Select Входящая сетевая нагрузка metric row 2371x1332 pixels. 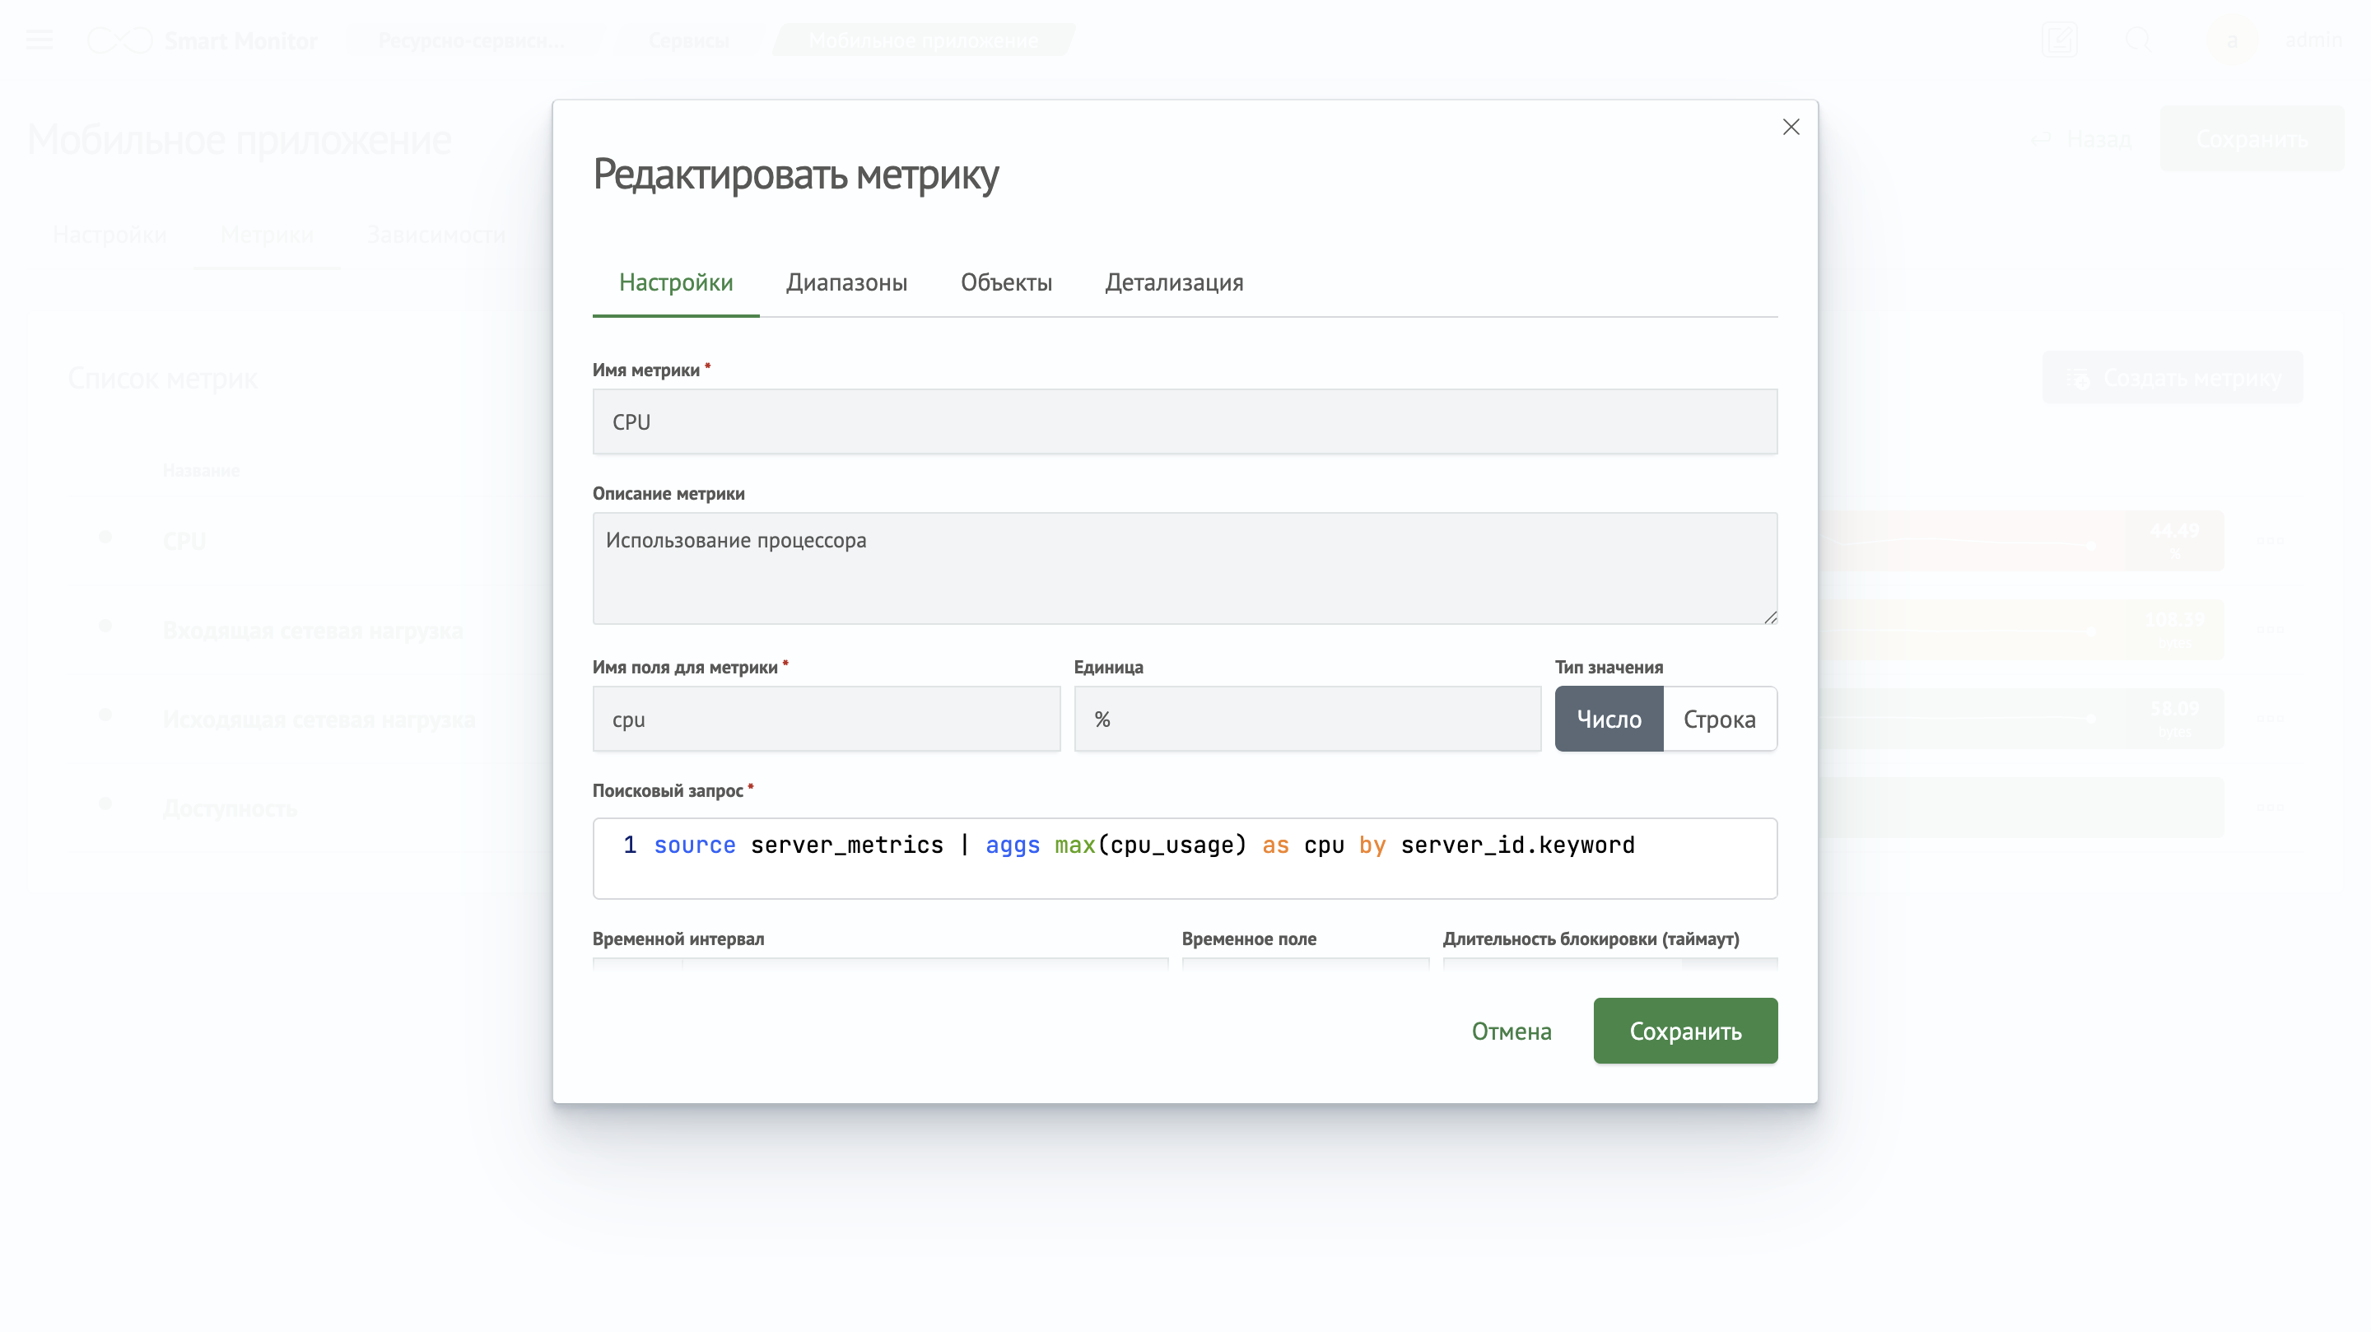[313, 631]
